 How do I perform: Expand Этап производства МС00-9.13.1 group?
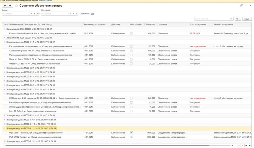coord(4,141)
